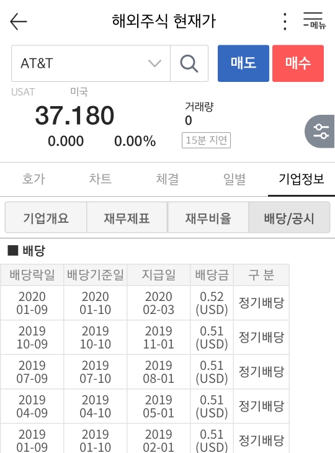Open the 재무제표 sub-tab

pos(127,217)
